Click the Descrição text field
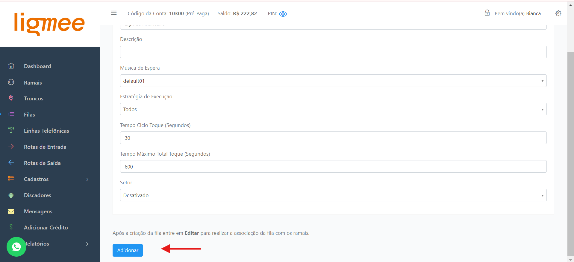The image size is (574, 262). (333, 52)
